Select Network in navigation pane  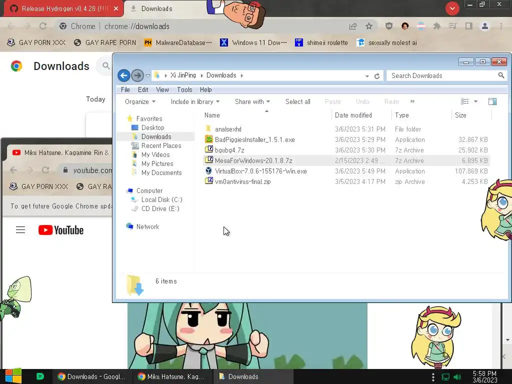point(147,226)
